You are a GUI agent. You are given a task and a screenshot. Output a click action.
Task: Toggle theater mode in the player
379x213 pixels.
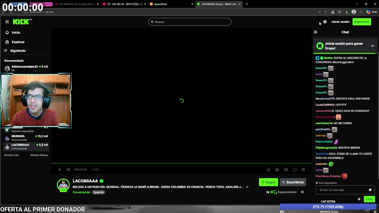tap(286, 170)
